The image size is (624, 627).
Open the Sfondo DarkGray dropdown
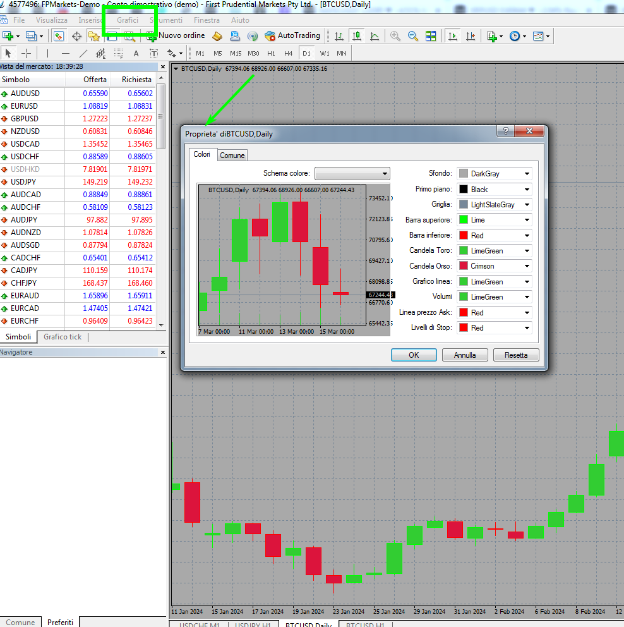tap(494, 174)
